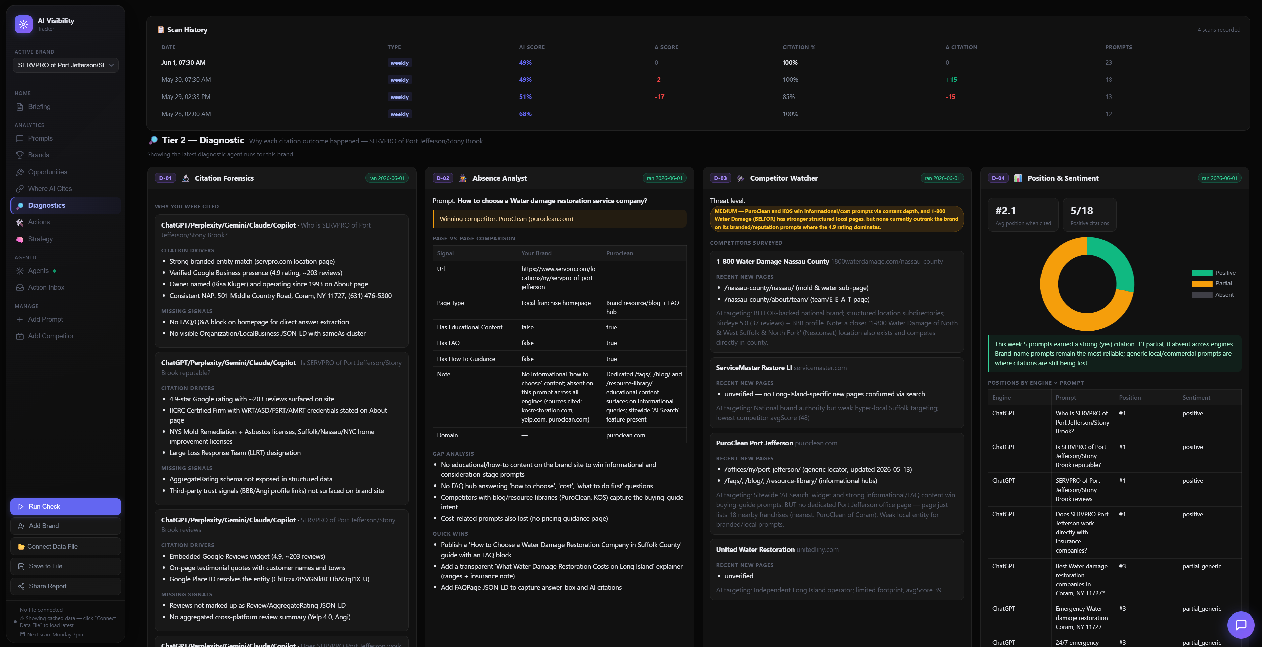
Task: Click the Briefing document icon
Action: click(19, 107)
